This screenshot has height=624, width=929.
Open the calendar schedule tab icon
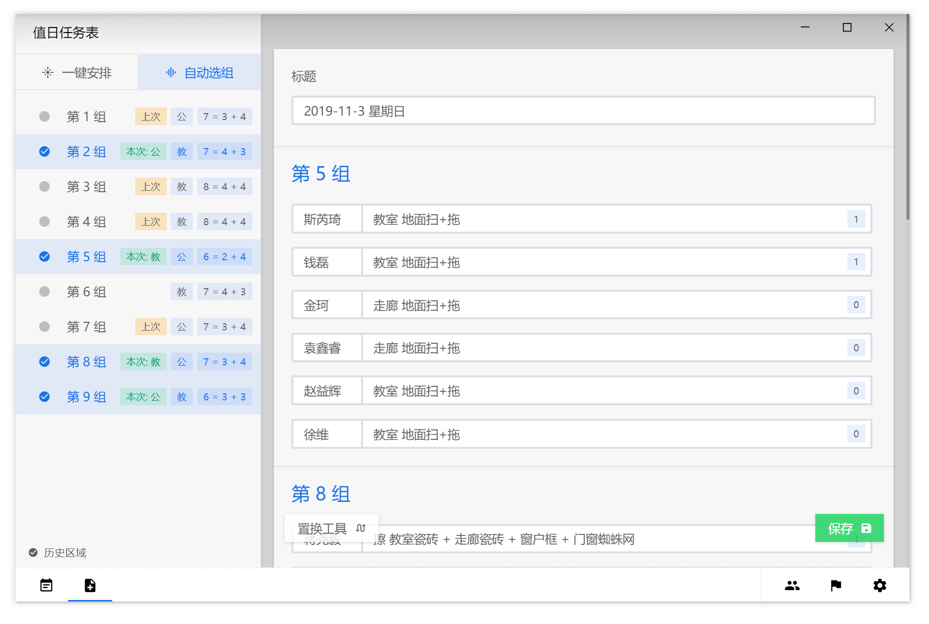pos(46,585)
